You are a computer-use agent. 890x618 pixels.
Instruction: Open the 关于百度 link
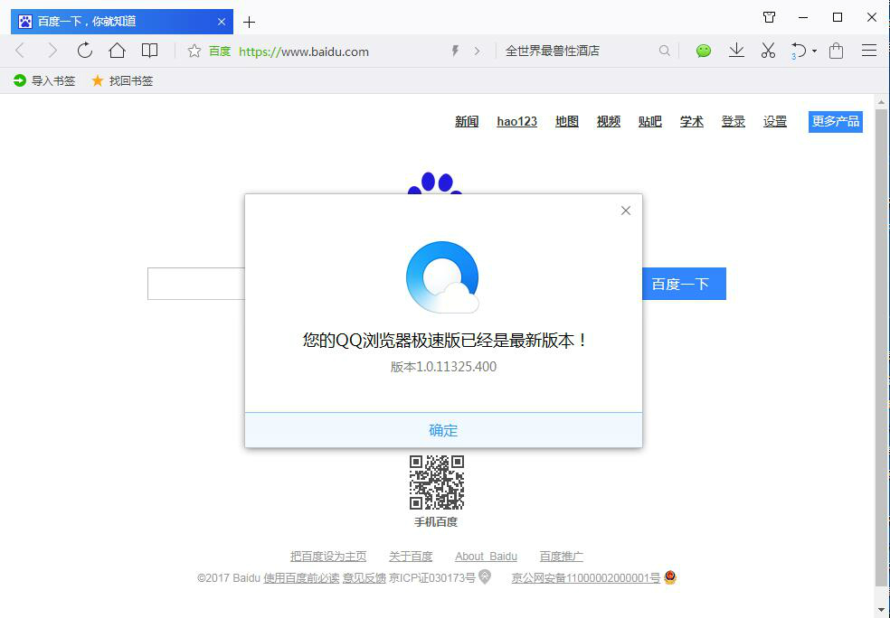click(x=411, y=557)
